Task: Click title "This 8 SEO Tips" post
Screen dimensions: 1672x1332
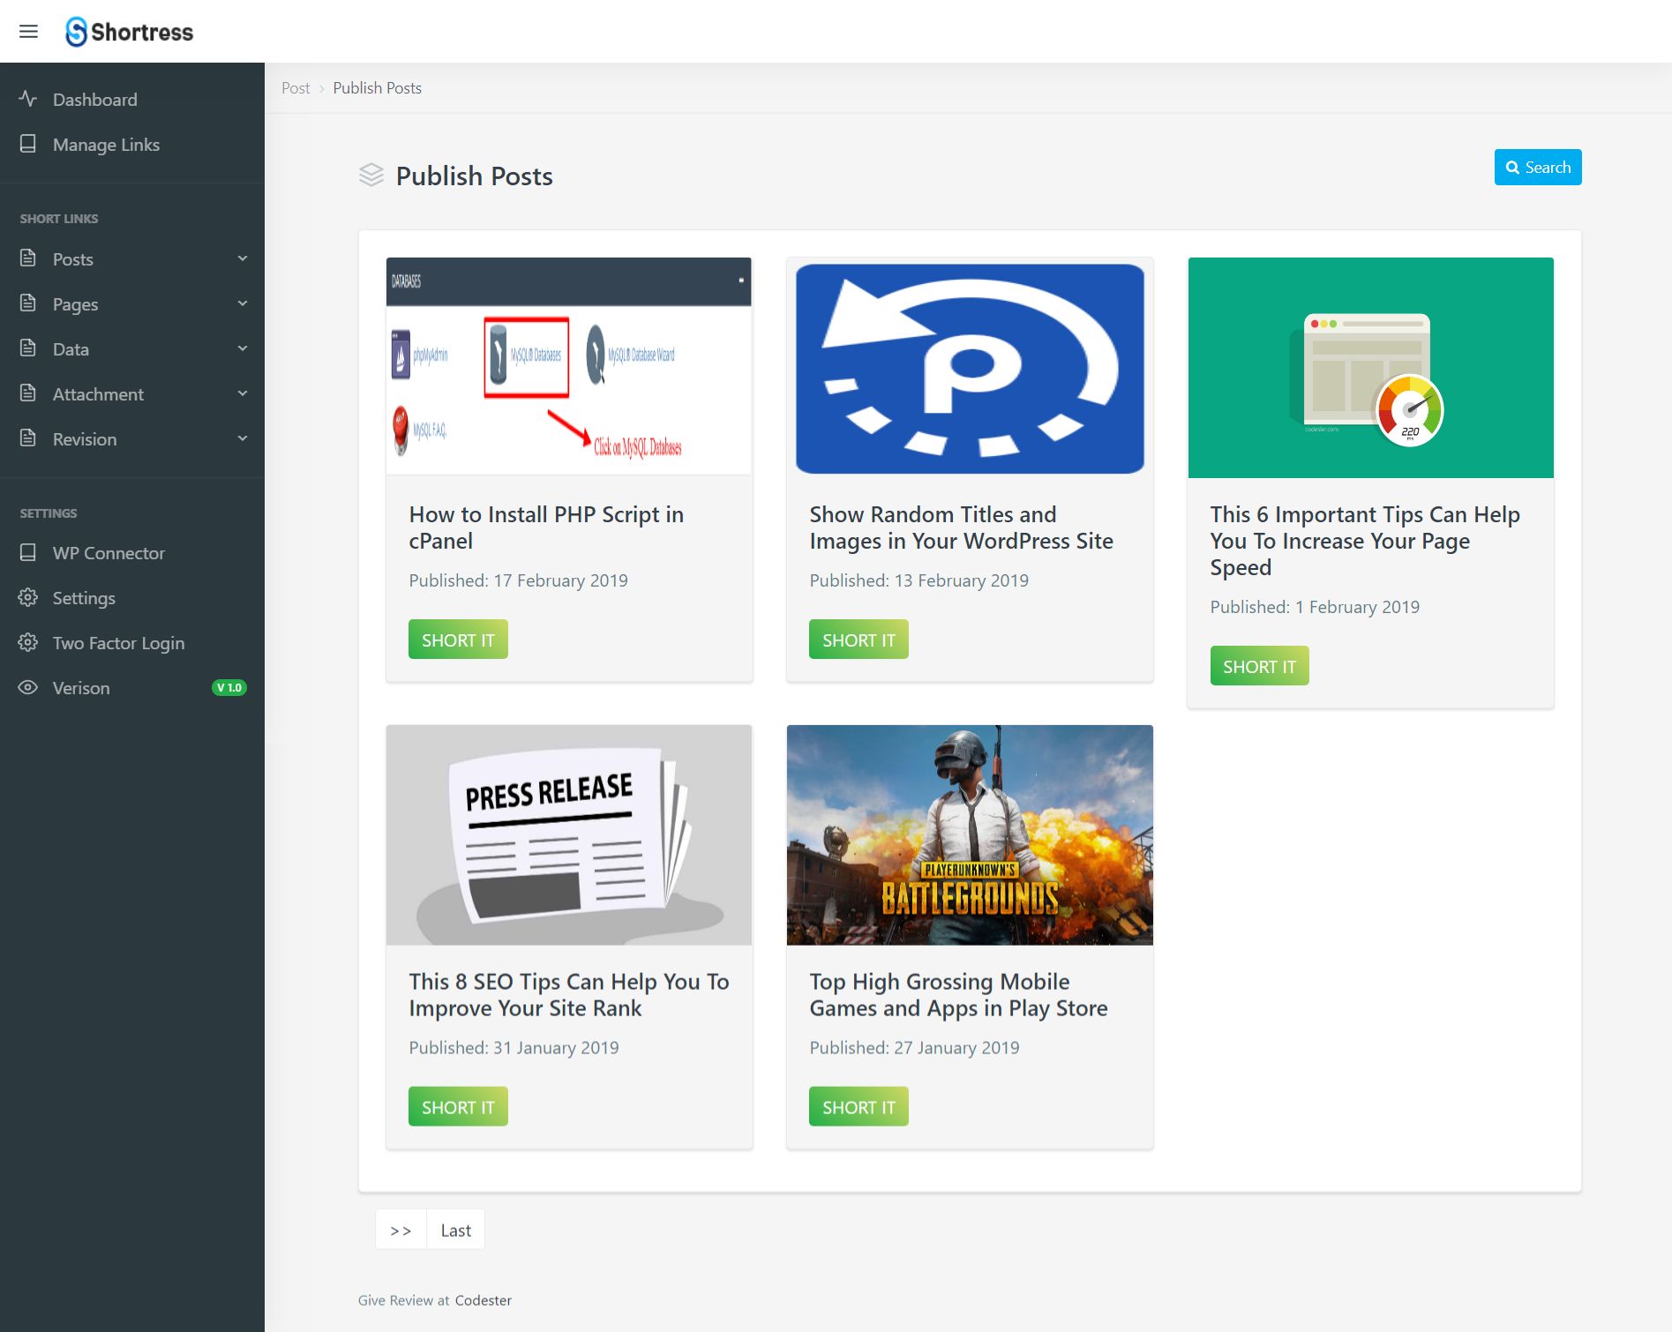Action: click(569, 995)
